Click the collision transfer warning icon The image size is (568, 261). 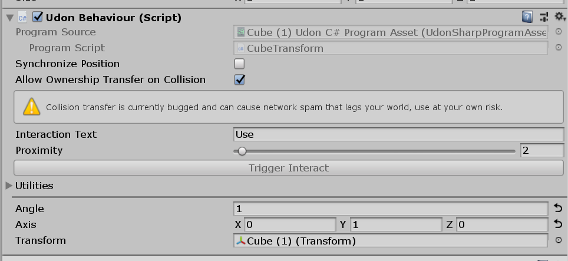[x=31, y=107]
